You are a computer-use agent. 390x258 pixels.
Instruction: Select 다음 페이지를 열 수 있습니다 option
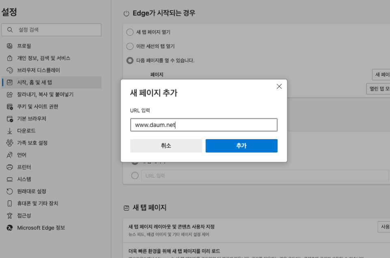[x=130, y=60]
